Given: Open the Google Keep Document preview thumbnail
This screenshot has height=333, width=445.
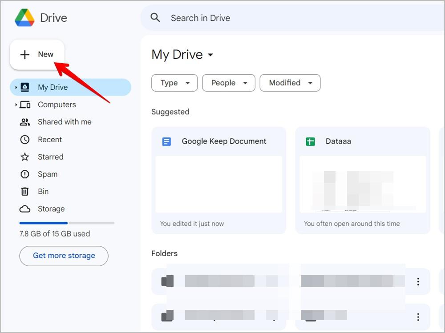Looking at the screenshot, I should (219, 185).
